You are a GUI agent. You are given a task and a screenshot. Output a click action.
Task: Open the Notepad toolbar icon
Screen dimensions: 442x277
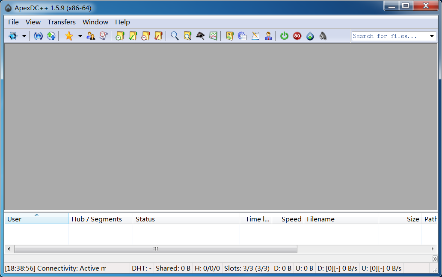[x=255, y=36]
